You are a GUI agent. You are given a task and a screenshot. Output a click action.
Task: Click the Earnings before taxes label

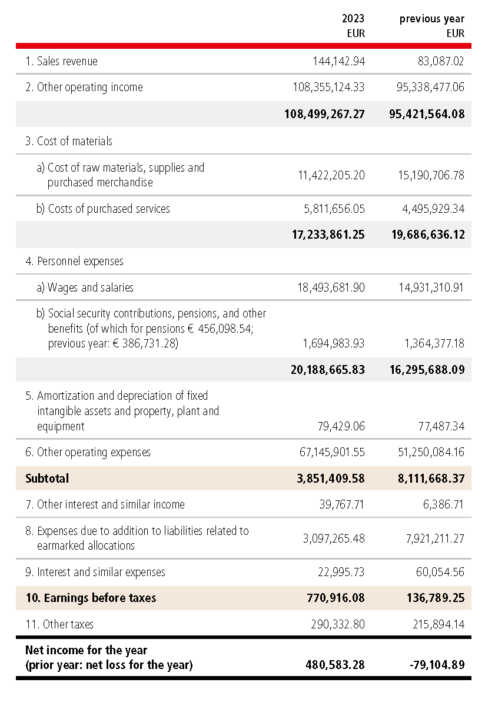(x=91, y=598)
